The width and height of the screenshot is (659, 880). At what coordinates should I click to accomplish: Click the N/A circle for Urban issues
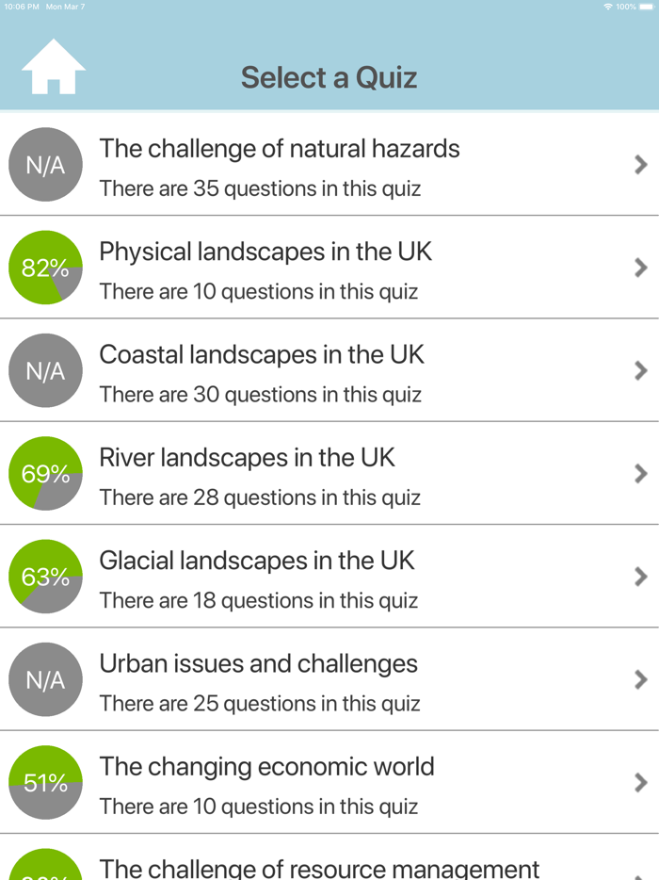[x=45, y=678]
